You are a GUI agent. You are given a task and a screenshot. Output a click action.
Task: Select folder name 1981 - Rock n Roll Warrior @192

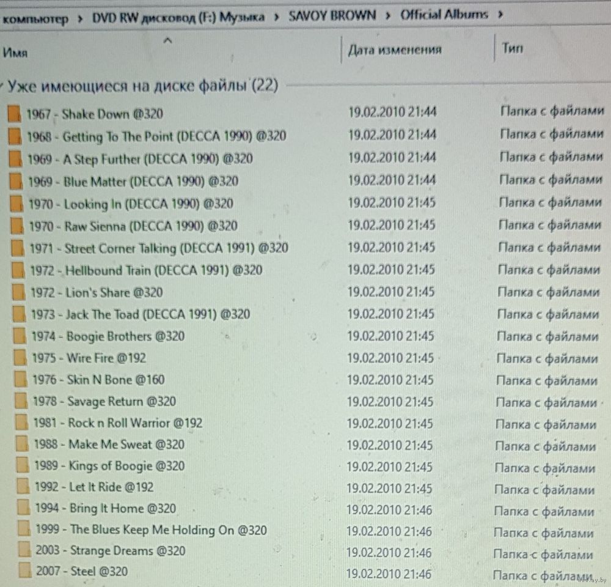pos(118,423)
